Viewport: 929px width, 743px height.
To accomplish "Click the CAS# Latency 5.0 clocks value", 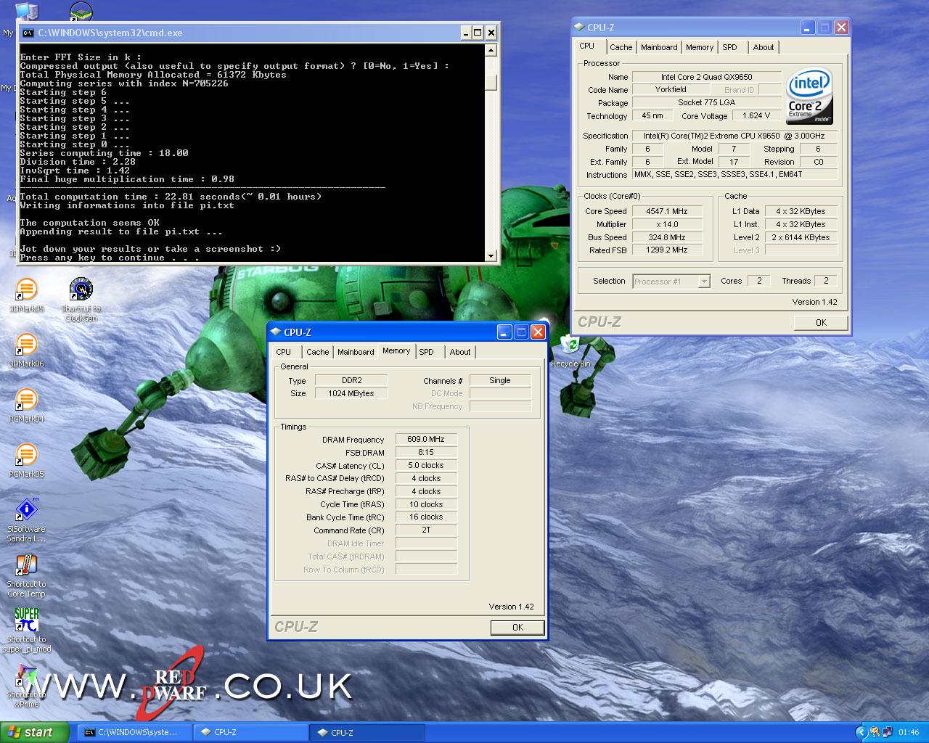I will [x=426, y=465].
